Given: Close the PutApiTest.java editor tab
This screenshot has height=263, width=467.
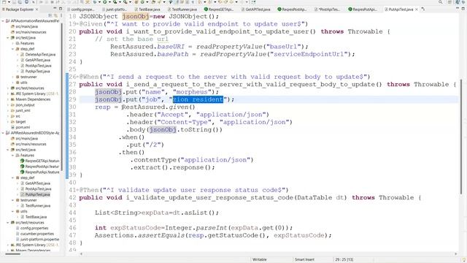Looking at the screenshot, I should (x=417, y=9).
